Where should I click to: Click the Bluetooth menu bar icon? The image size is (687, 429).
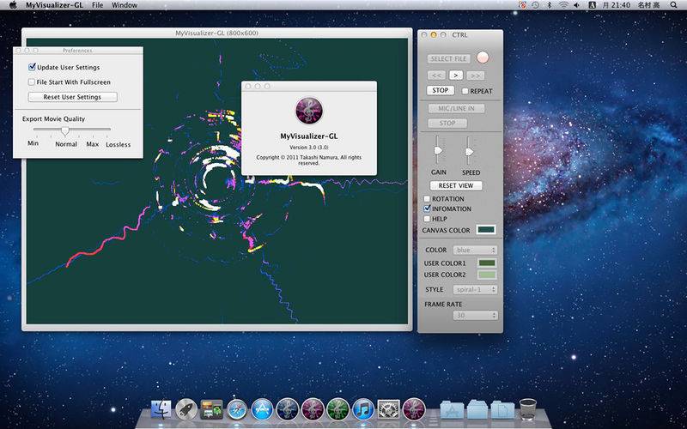(550, 5)
